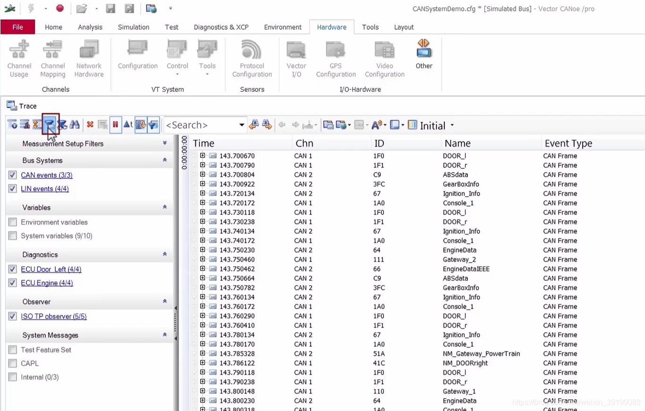Collapse the Bus Systems section
This screenshot has width=645, height=411.
(165, 160)
